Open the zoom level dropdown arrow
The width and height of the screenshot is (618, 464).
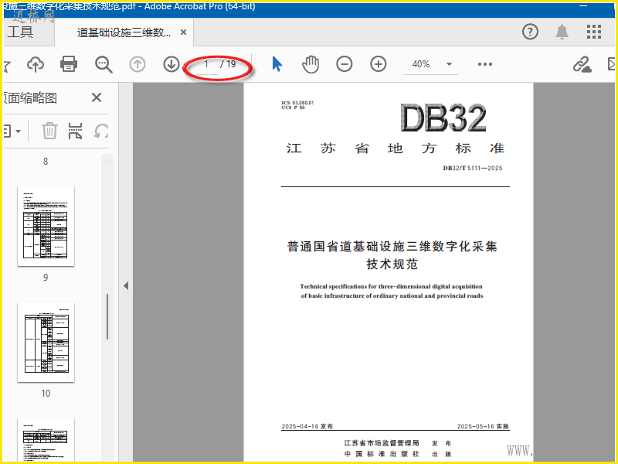[449, 64]
